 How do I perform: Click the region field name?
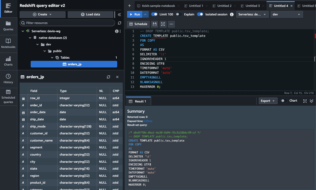pyautogui.click(x=35, y=176)
